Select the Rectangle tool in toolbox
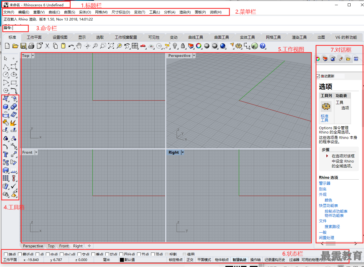This screenshot has width=364, height=267. coord(14,83)
